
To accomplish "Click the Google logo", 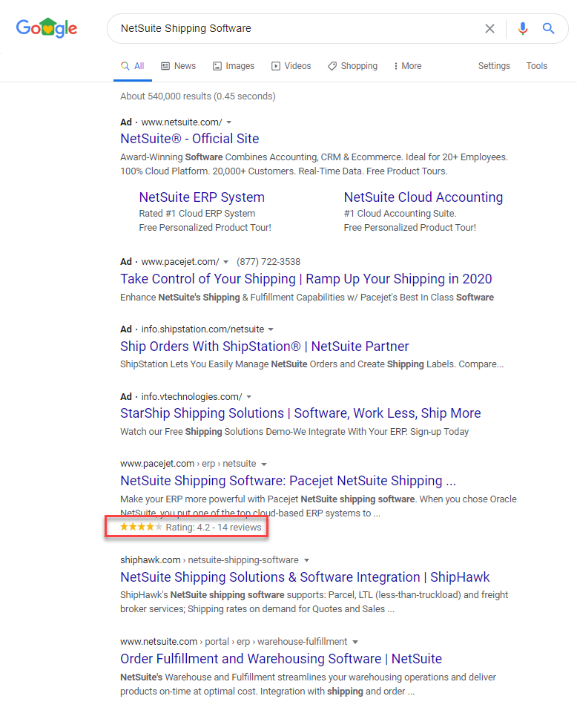I will (47, 28).
